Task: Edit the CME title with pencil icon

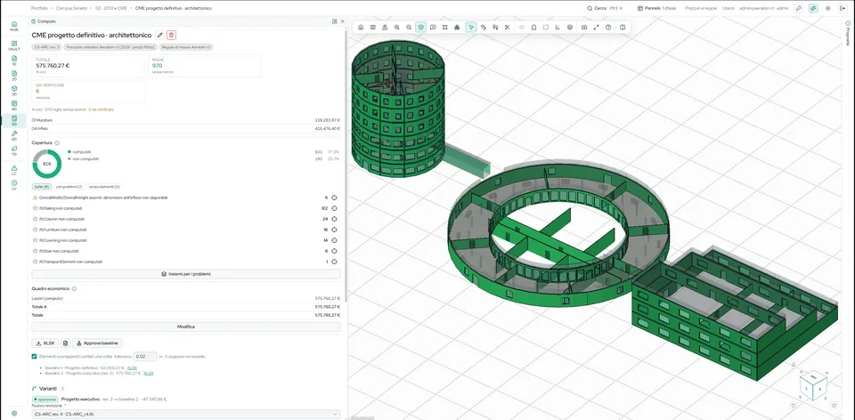Action: [159, 35]
